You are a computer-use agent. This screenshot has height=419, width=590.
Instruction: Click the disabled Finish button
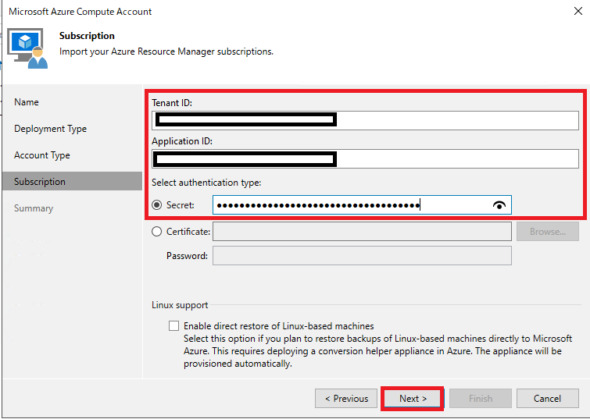coord(481,399)
